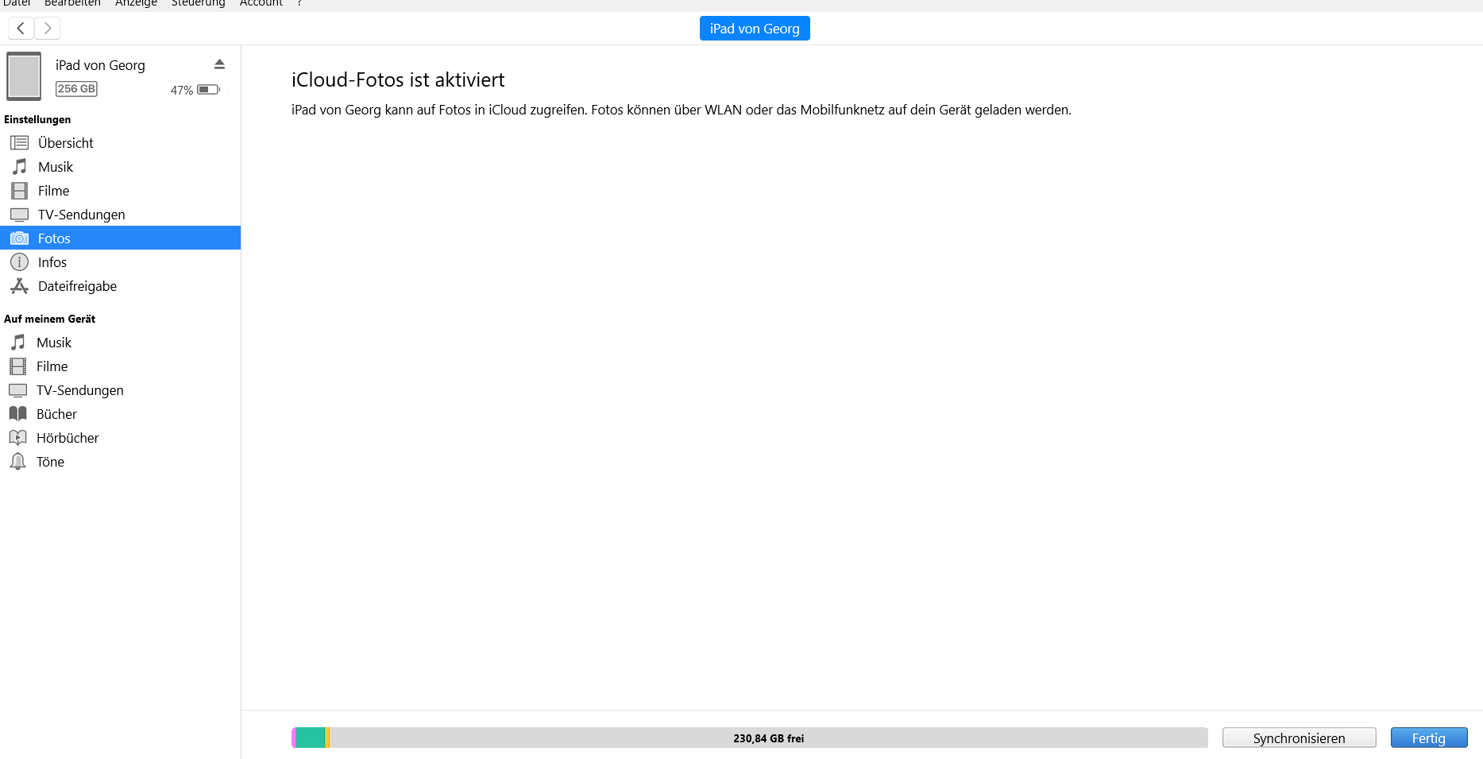Viewport: 1483px width, 759px height.
Task: Click the Übersicht list icon
Action: [x=19, y=143]
